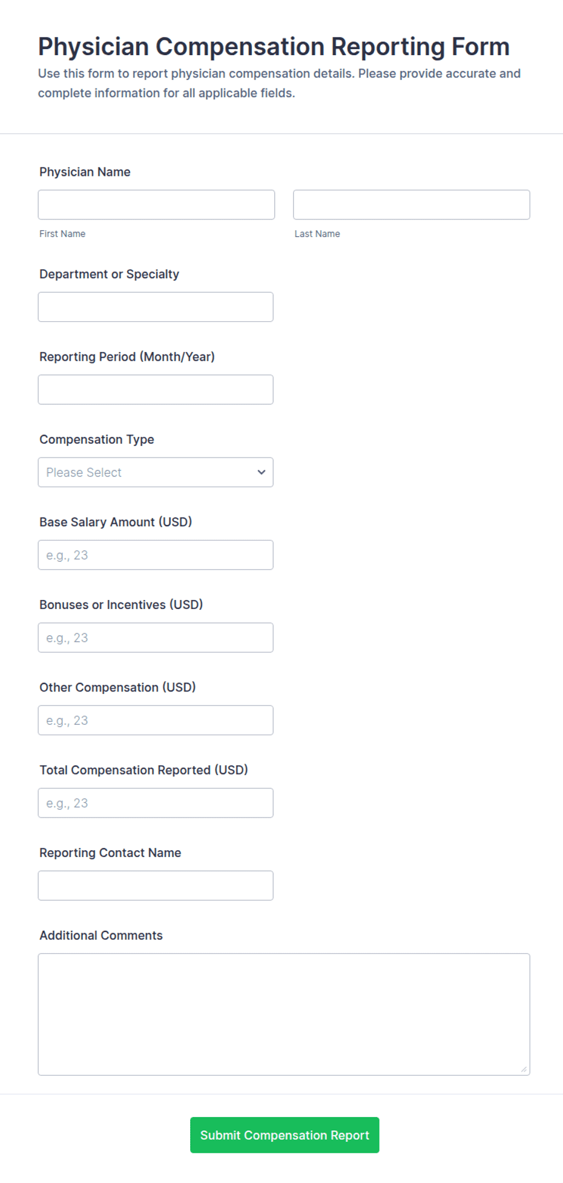Click the Last Name input field
563x1183 pixels.
click(x=412, y=205)
